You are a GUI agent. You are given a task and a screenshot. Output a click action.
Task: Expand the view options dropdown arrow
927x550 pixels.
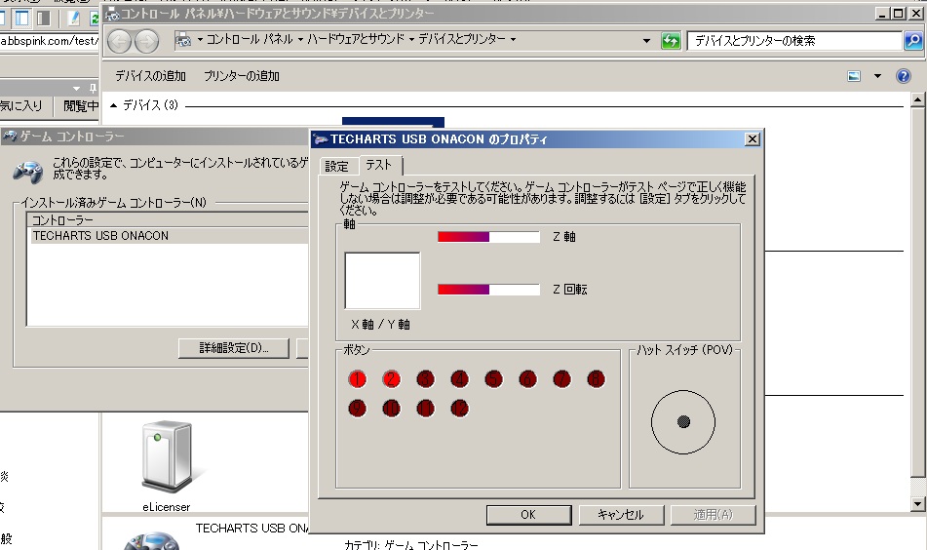876,76
